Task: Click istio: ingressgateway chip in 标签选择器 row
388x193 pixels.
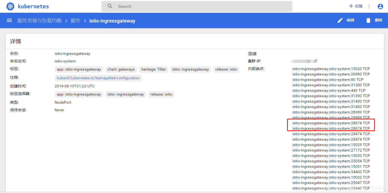Action: (125, 94)
